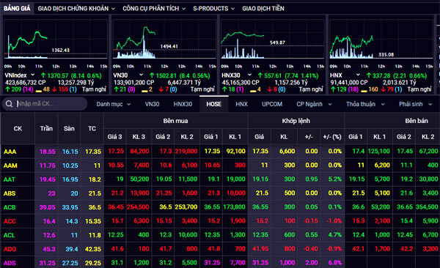Click the CK column header

pyautogui.click(x=18, y=129)
